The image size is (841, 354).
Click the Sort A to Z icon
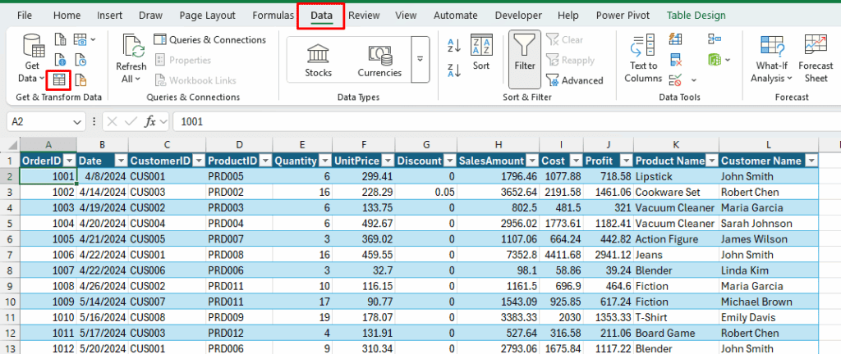click(x=454, y=46)
